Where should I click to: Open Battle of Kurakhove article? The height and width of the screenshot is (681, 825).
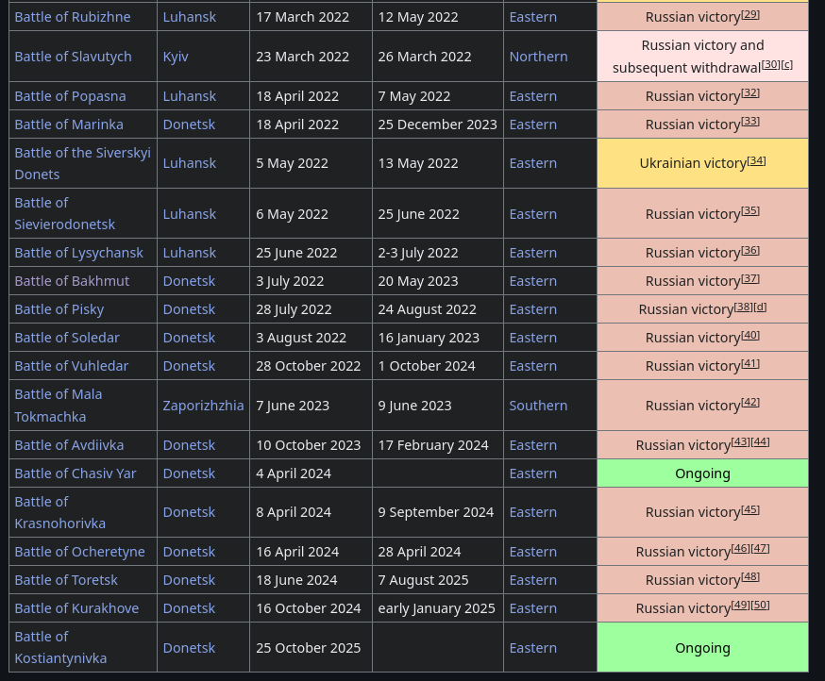coord(76,608)
